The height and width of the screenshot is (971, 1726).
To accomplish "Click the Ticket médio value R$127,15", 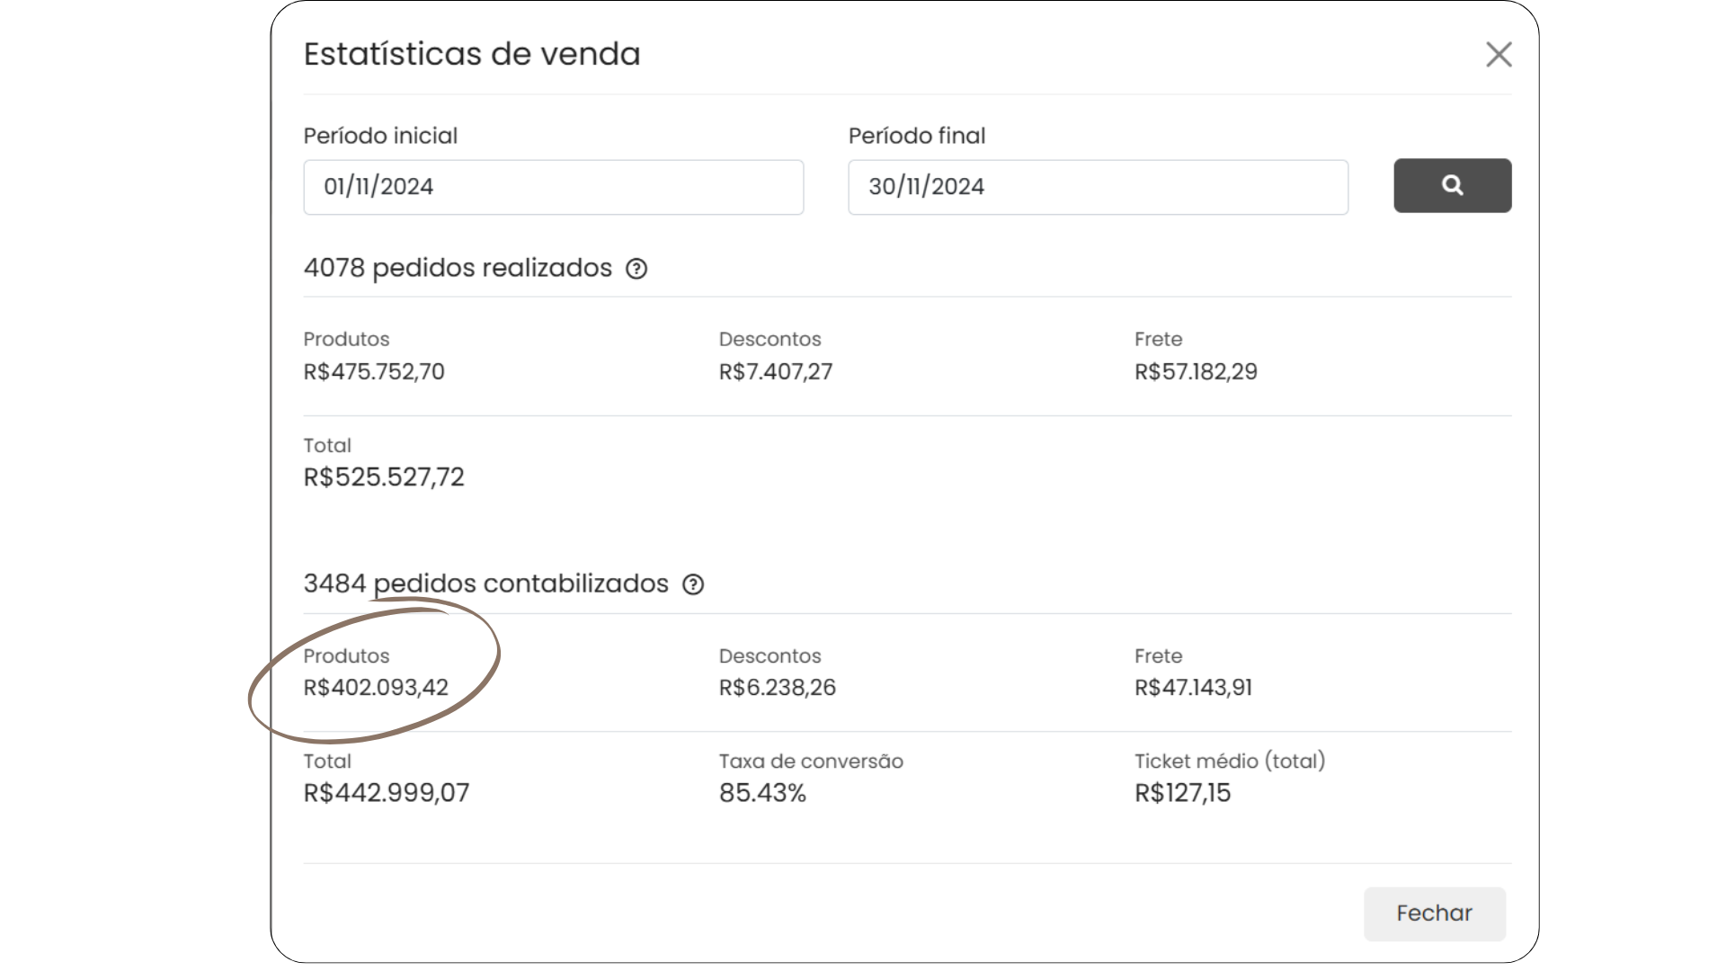I will click(1182, 793).
